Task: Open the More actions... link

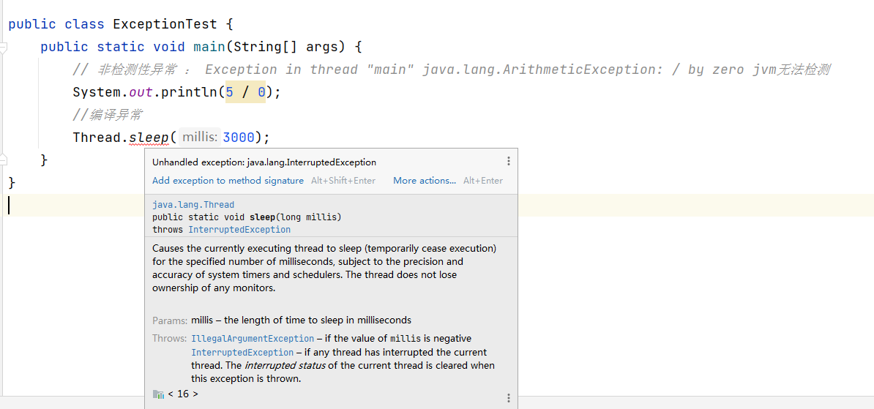Action: point(424,180)
